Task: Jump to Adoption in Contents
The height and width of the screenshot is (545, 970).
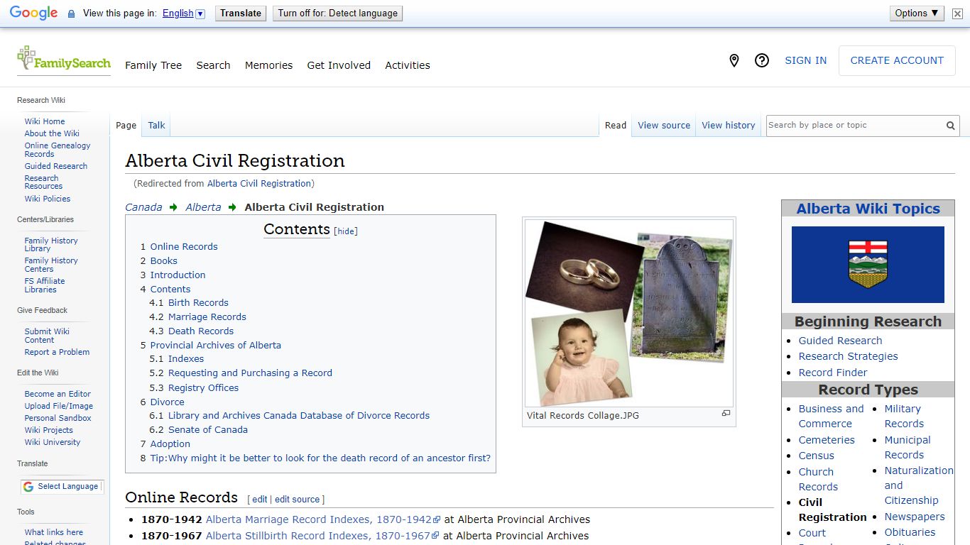Action: [x=170, y=444]
